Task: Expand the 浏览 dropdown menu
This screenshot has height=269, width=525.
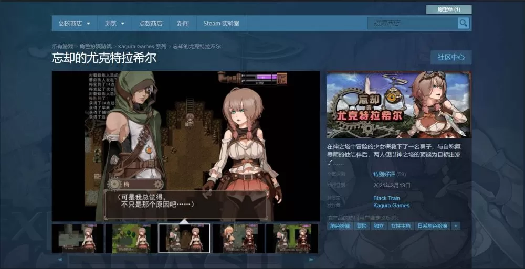Action: 114,24
